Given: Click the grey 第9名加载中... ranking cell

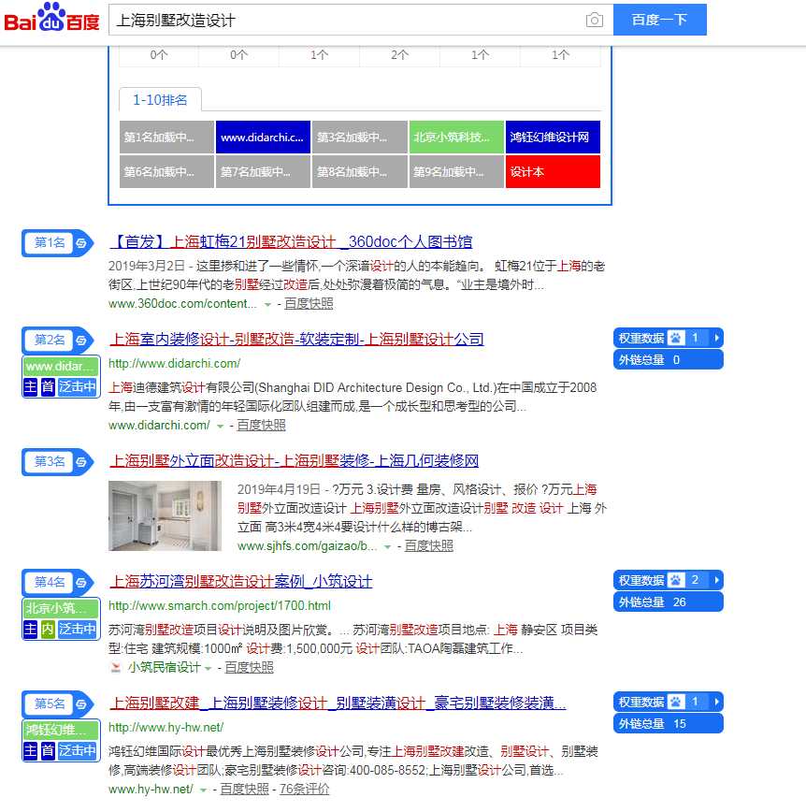Looking at the screenshot, I should 456,172.
